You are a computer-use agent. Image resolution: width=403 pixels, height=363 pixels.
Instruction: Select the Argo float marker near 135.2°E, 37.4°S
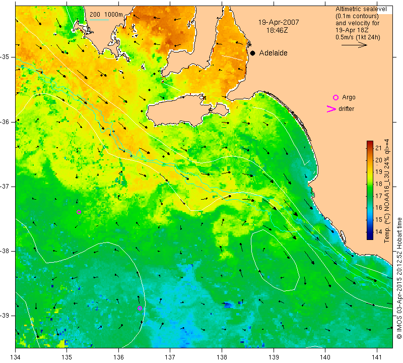click(79, 212)
